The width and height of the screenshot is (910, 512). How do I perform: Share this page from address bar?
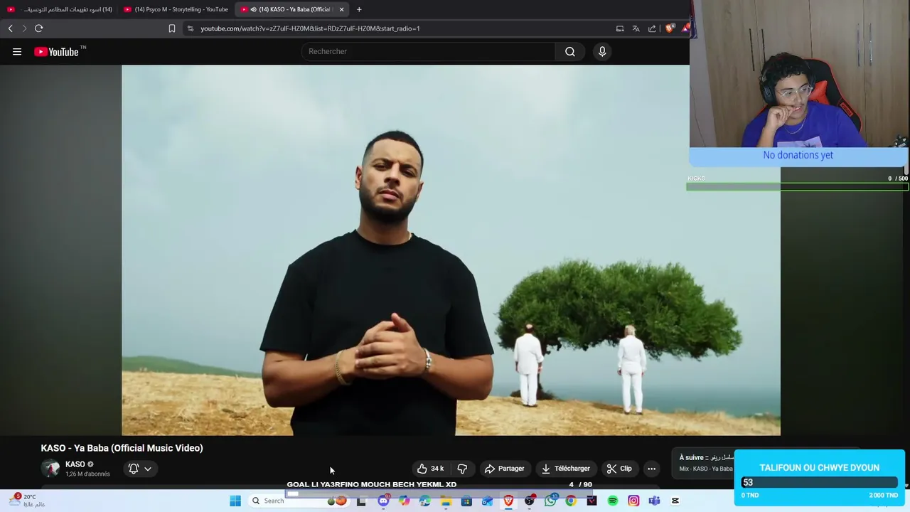pyautogui.click(x=652, y=28)
